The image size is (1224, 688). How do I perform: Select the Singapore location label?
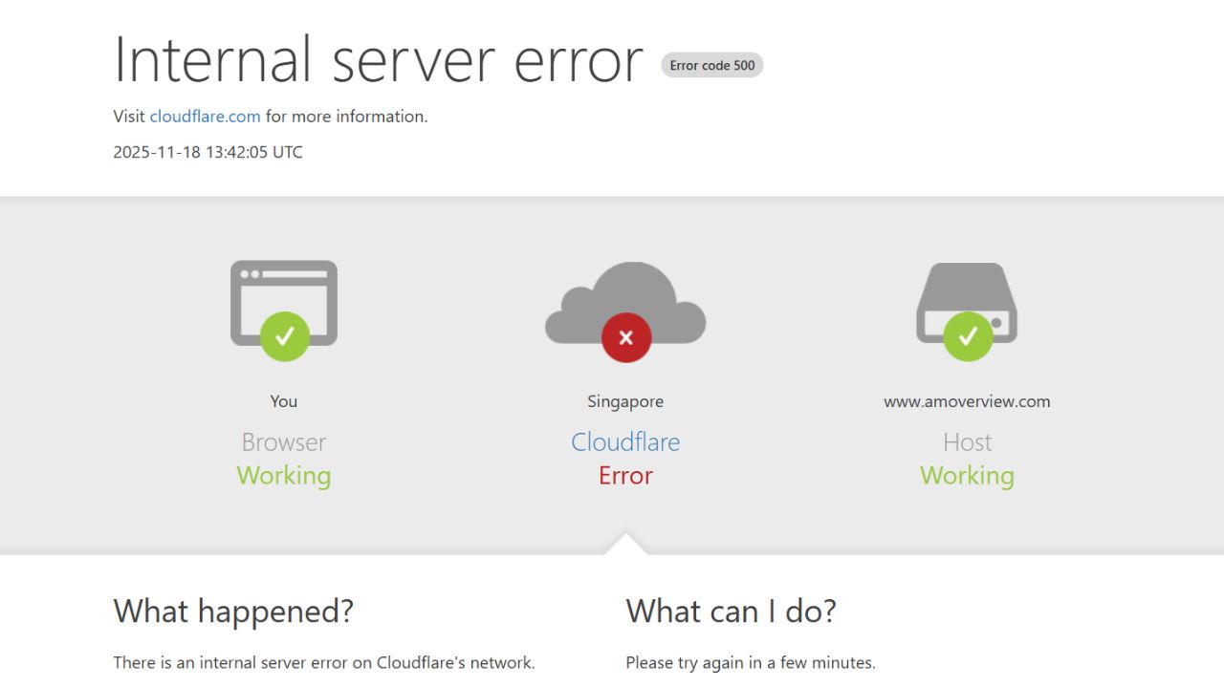pyautogui.click(x=625, y=401)
